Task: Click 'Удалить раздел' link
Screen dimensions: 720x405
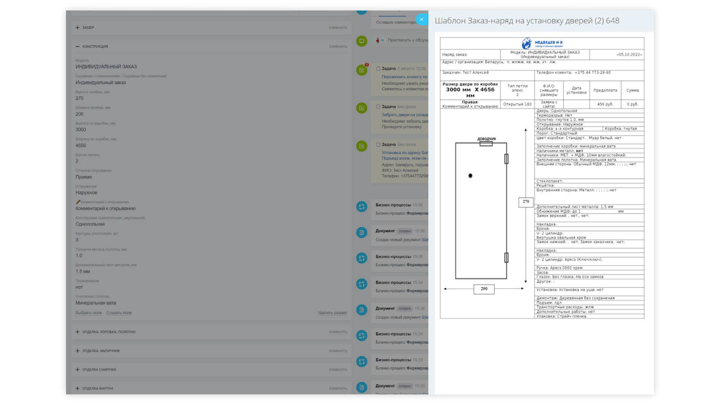Action: (x=332, y=313)
